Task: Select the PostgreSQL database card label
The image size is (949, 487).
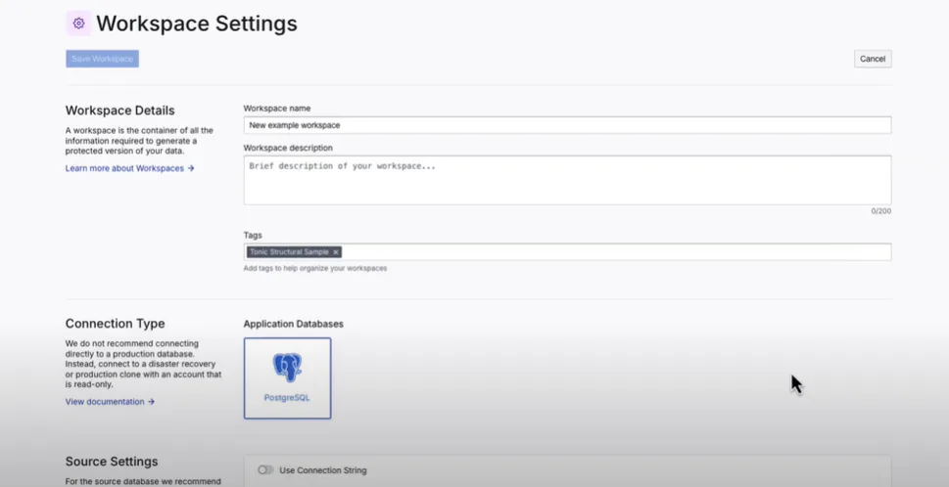Action: (x=287, y=398)
